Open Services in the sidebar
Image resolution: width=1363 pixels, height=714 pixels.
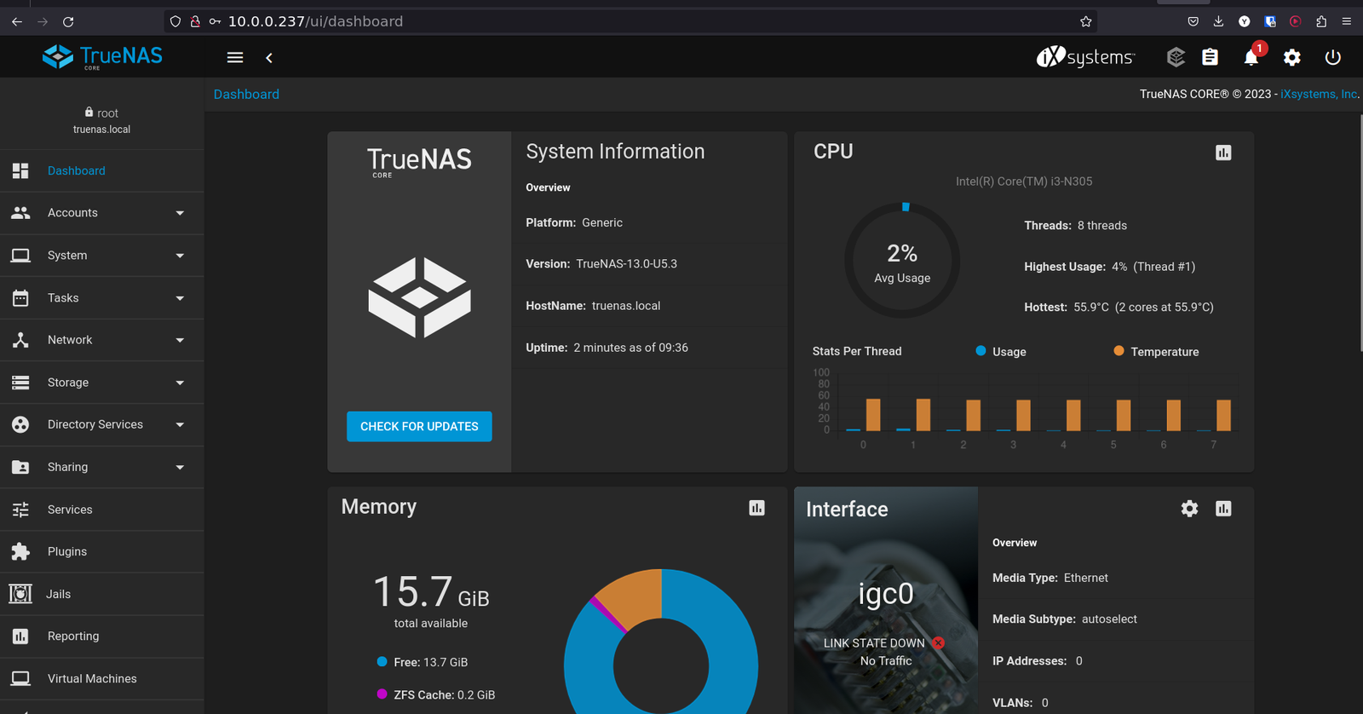[x=70, y=510]
